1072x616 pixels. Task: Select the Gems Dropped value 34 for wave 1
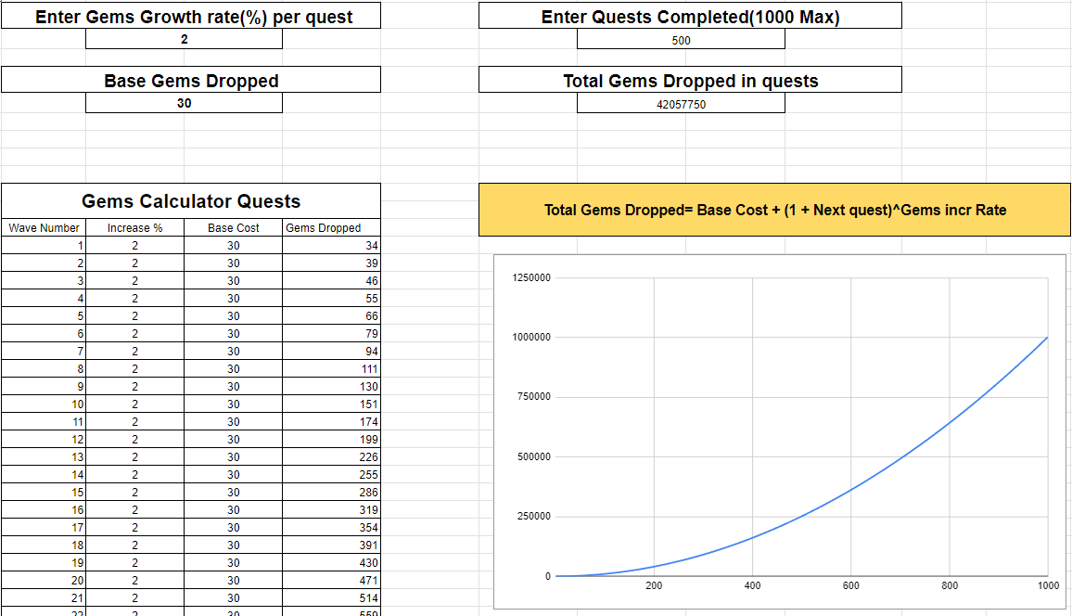329,245
